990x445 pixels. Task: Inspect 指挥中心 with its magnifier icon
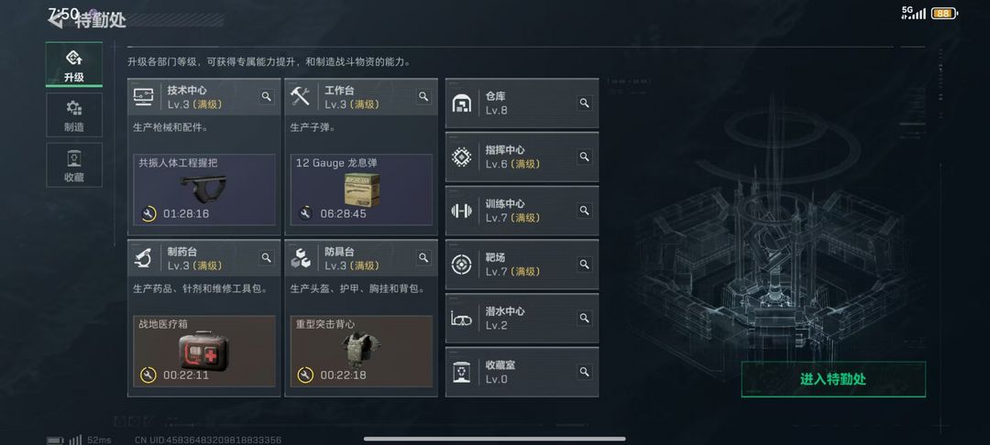[x=585, y=157]
